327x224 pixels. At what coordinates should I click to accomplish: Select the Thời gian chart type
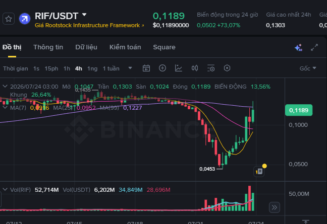pyautogui.click(x=16, y=68)
